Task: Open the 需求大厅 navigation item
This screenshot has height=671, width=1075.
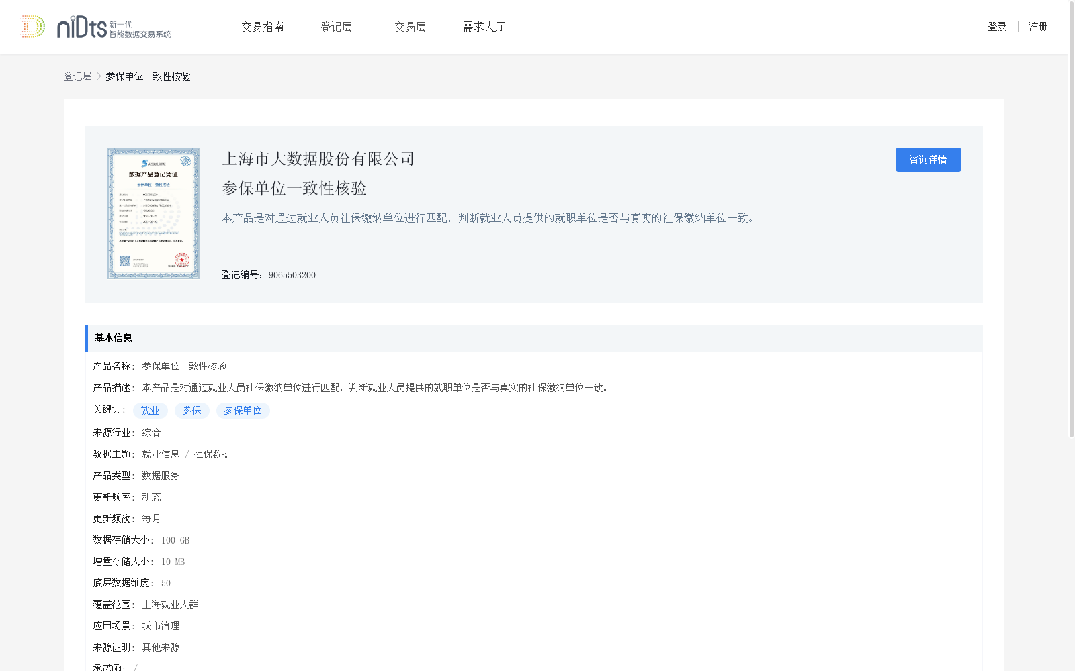Action: click(484, 27)
